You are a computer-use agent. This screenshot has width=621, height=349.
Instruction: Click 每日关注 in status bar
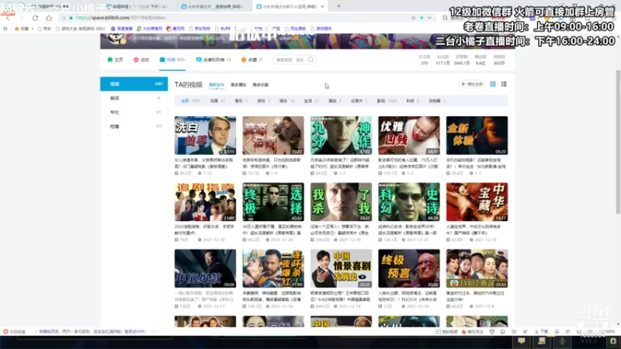(x=472, y=332)
